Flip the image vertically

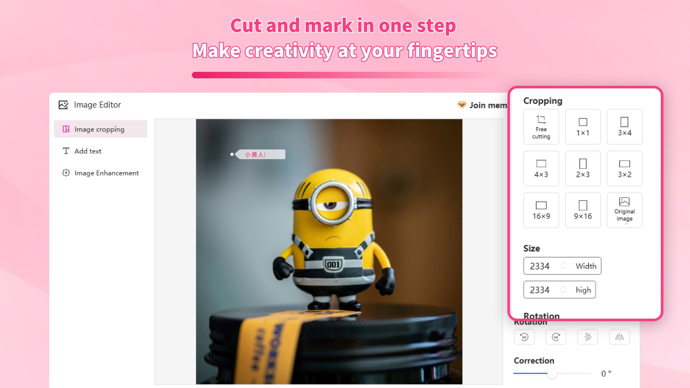pyautogui.click(x=588, y=337)
